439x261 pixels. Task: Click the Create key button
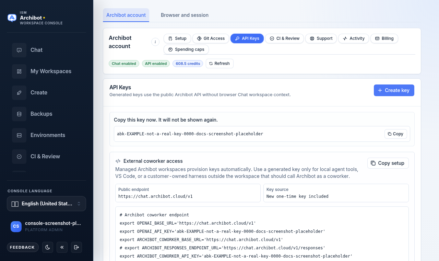coord(394,90)
